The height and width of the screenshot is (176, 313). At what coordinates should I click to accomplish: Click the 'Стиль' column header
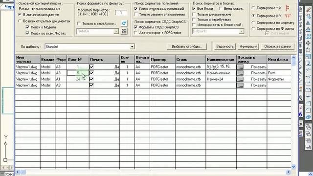click(x=190, y=60)
